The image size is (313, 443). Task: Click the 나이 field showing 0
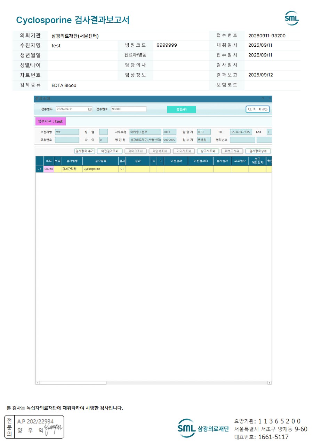(103, 140)
